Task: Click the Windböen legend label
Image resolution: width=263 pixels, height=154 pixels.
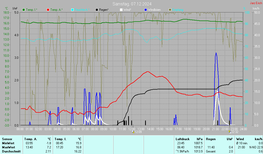Action: 154,10
